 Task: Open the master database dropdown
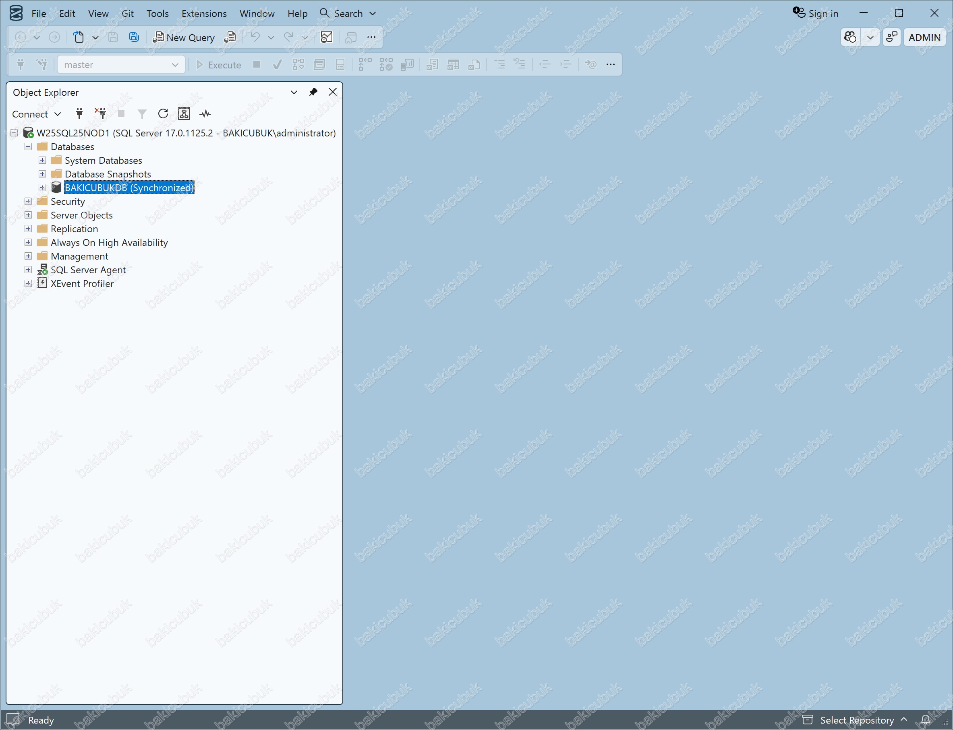click(x=121, y=65)
